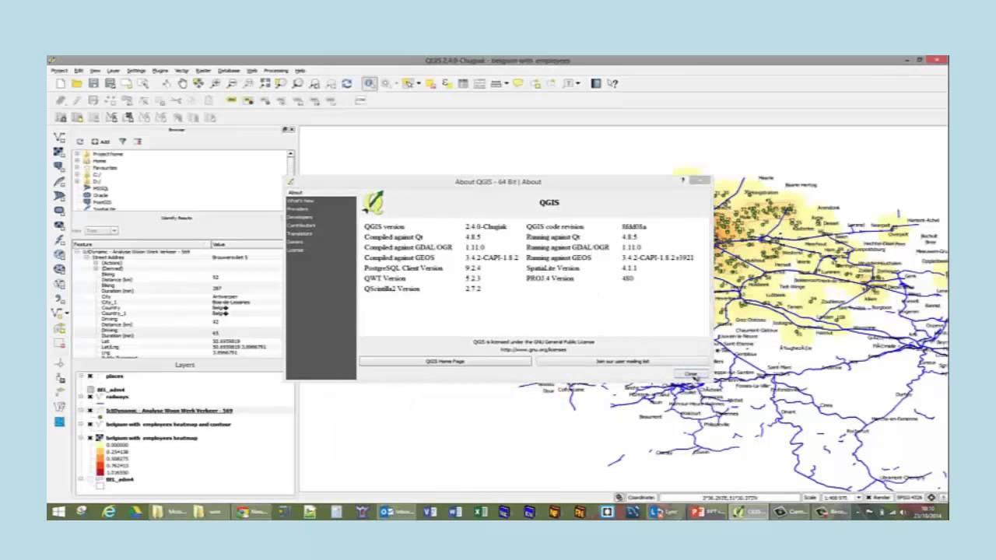996x560 pixels.
Task: Click the Zoom Out magnifier tool
Action: [231, 83]
